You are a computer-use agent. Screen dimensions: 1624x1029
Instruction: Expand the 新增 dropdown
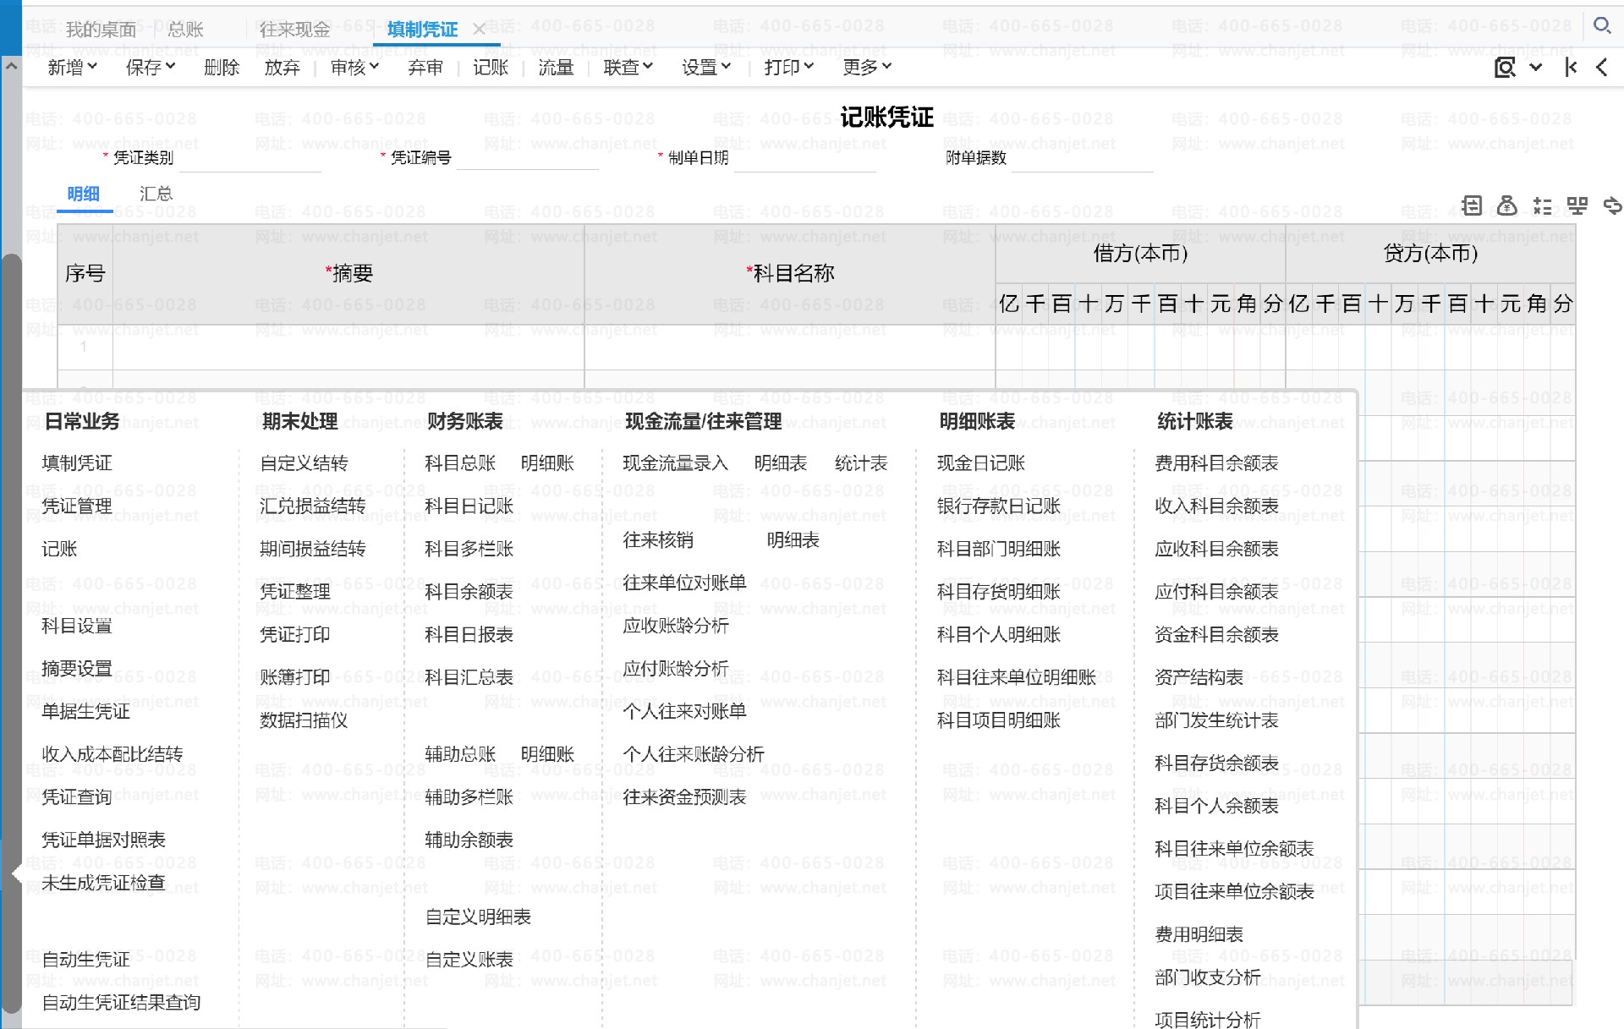click(x=72, y=68)
